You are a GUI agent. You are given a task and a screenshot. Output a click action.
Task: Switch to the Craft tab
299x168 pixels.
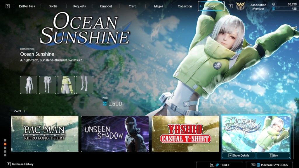click(x=132, y=6)
